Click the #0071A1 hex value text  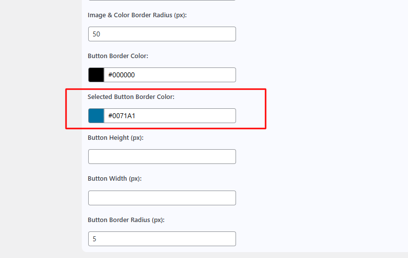tap(121, 116)
